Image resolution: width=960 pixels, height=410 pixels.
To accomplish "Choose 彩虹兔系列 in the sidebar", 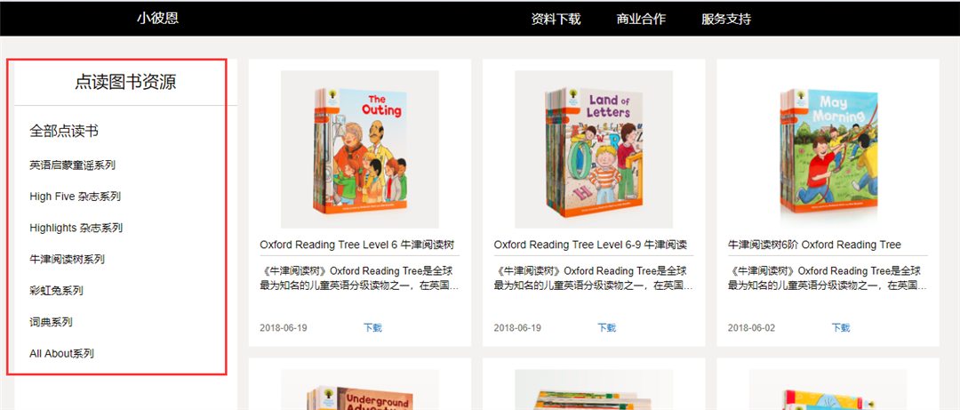I will [x=56, y=291].
